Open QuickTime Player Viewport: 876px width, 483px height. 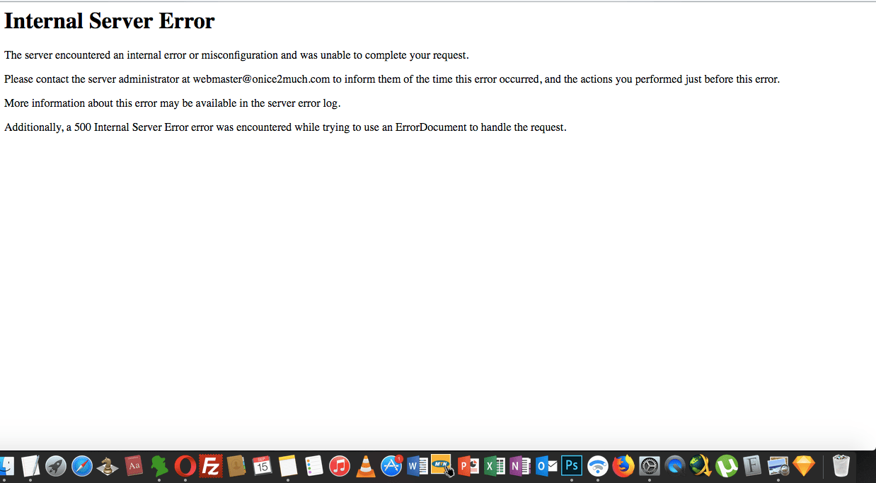point(676,466)
